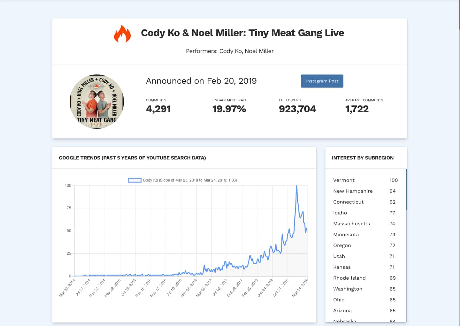Select the Oregon subregion row
The height and width of the screenshot is (326, 460).
click(x=365, y=245)
